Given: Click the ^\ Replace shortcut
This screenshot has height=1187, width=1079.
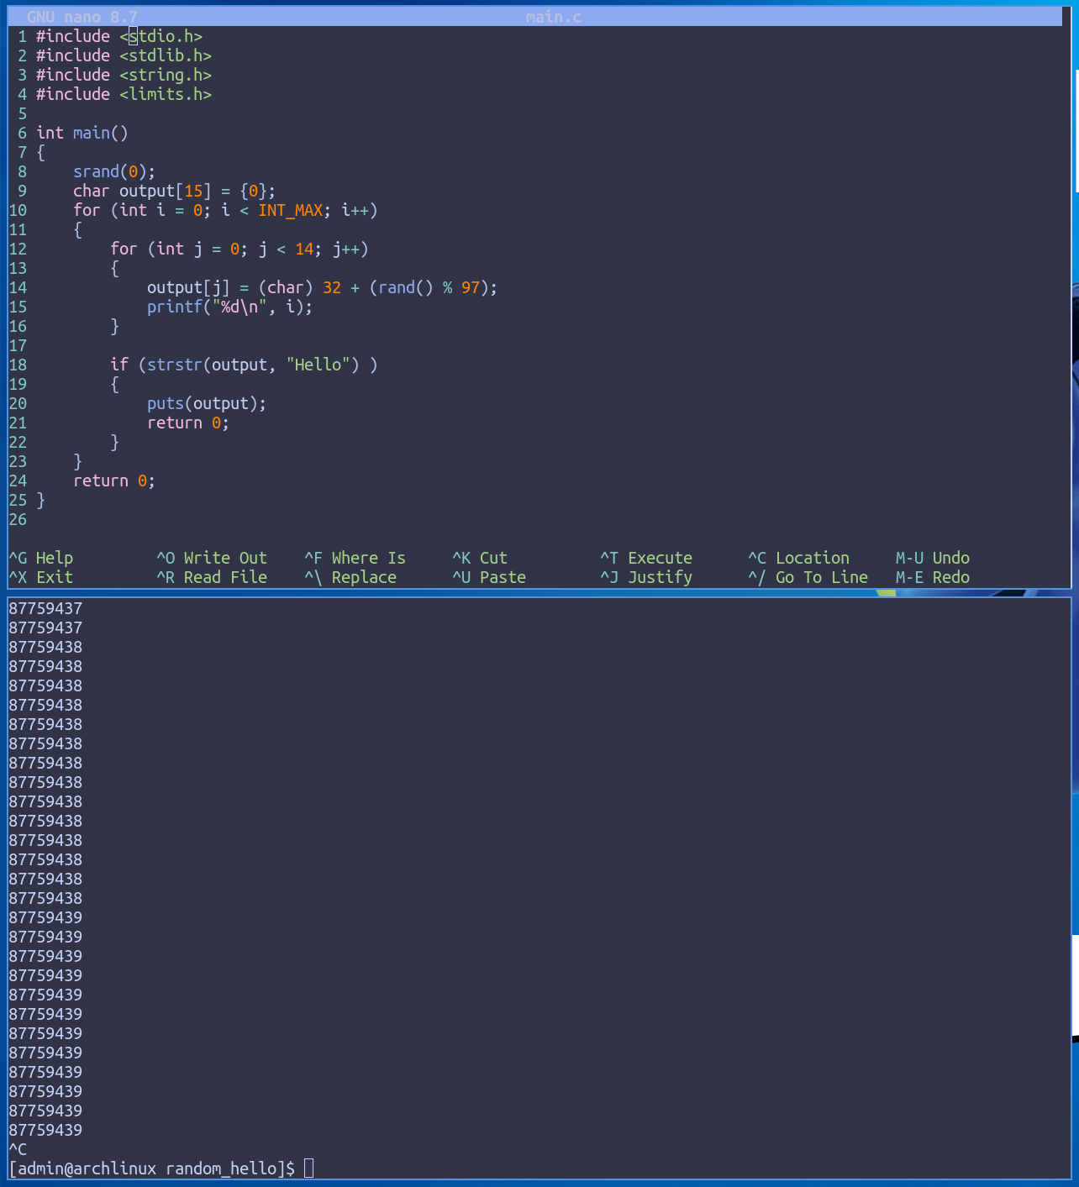Looking at the screenshot, I should [x=350, y=577].
